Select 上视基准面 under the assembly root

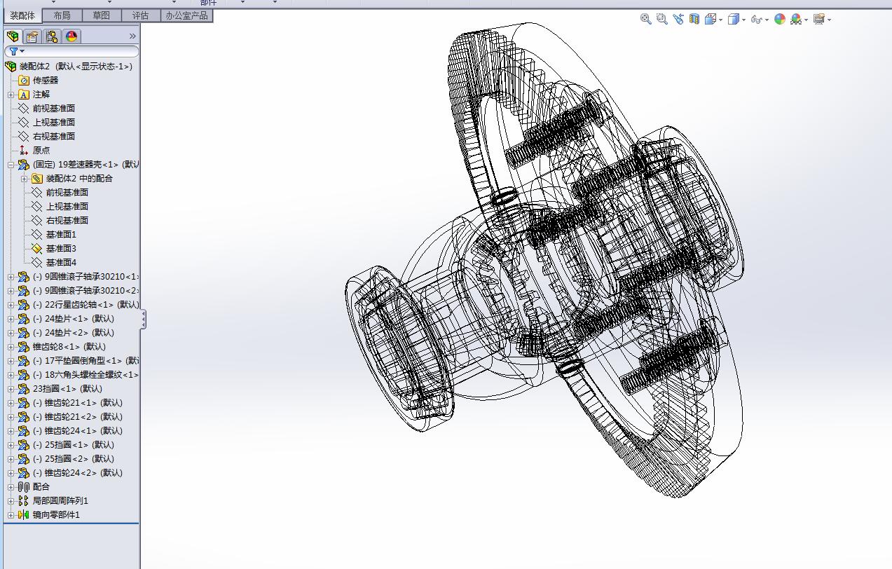[53, 122]
